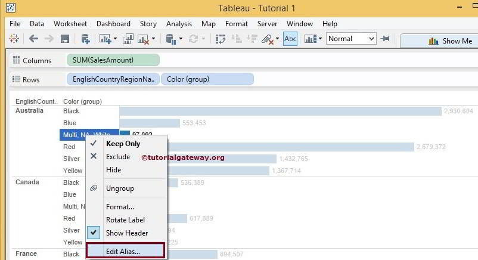Click the New Worksheet icon
The width and height of the screenshot is (478, 260).
pos(105,39)
